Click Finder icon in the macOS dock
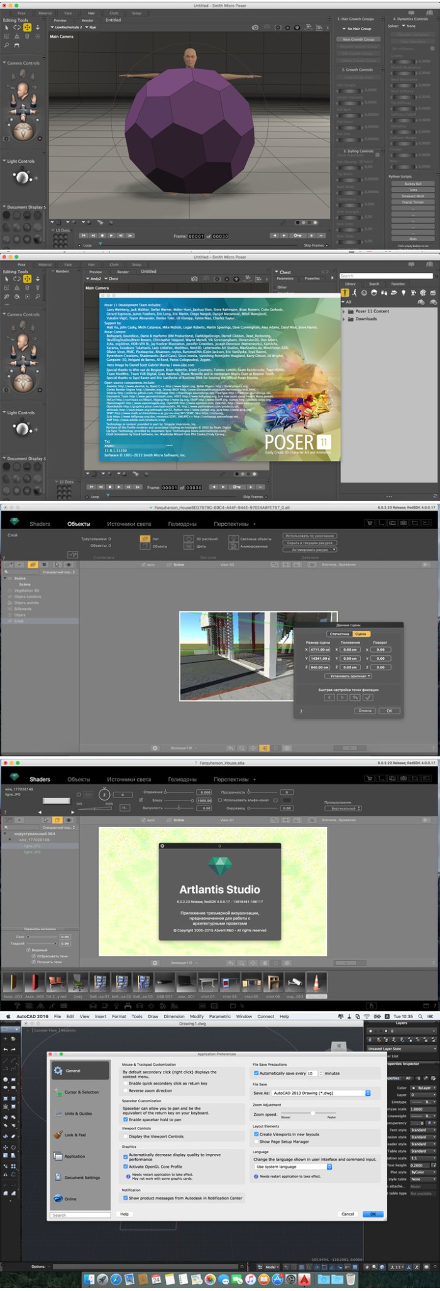Image resolution: width=440 pixels, height=1291 pixels. (x=89, y=1279)
